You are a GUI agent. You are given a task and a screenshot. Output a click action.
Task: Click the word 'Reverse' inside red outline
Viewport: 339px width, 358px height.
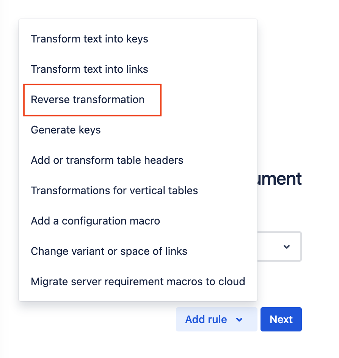pyautogui.click(x=50, y=100)
